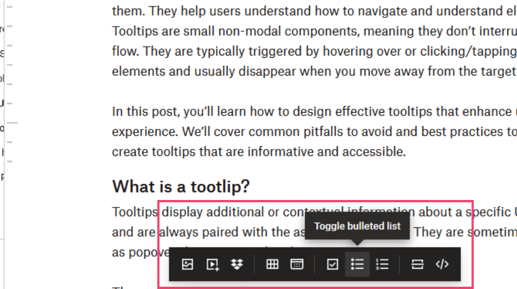Insert a section divider line

click(418, 264)
